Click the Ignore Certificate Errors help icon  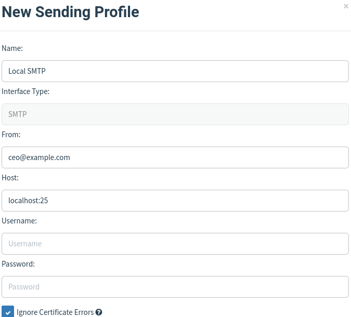tap(99, 312)
